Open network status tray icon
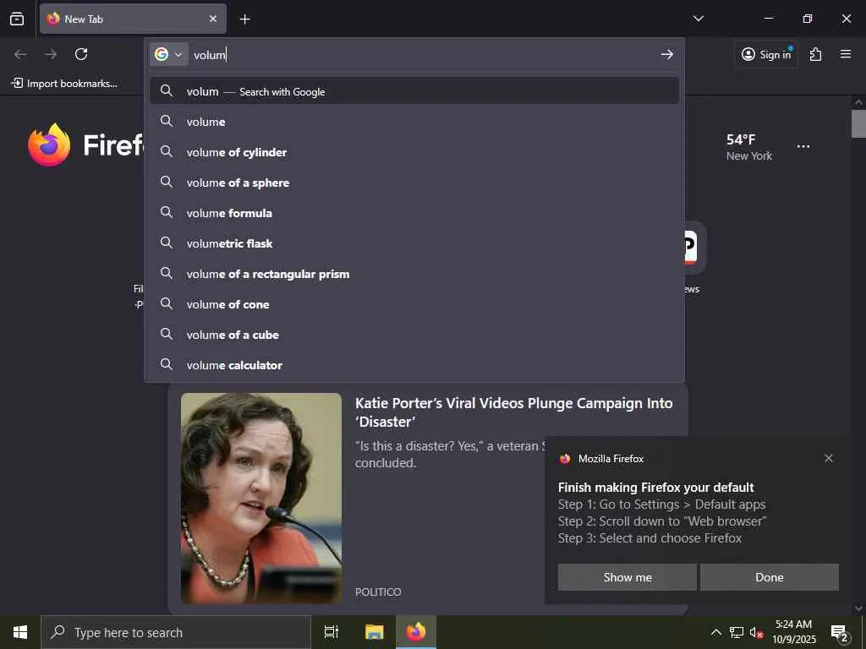This screenshot has width=866, height=649. pyautogui.click(x=737, y=632)
